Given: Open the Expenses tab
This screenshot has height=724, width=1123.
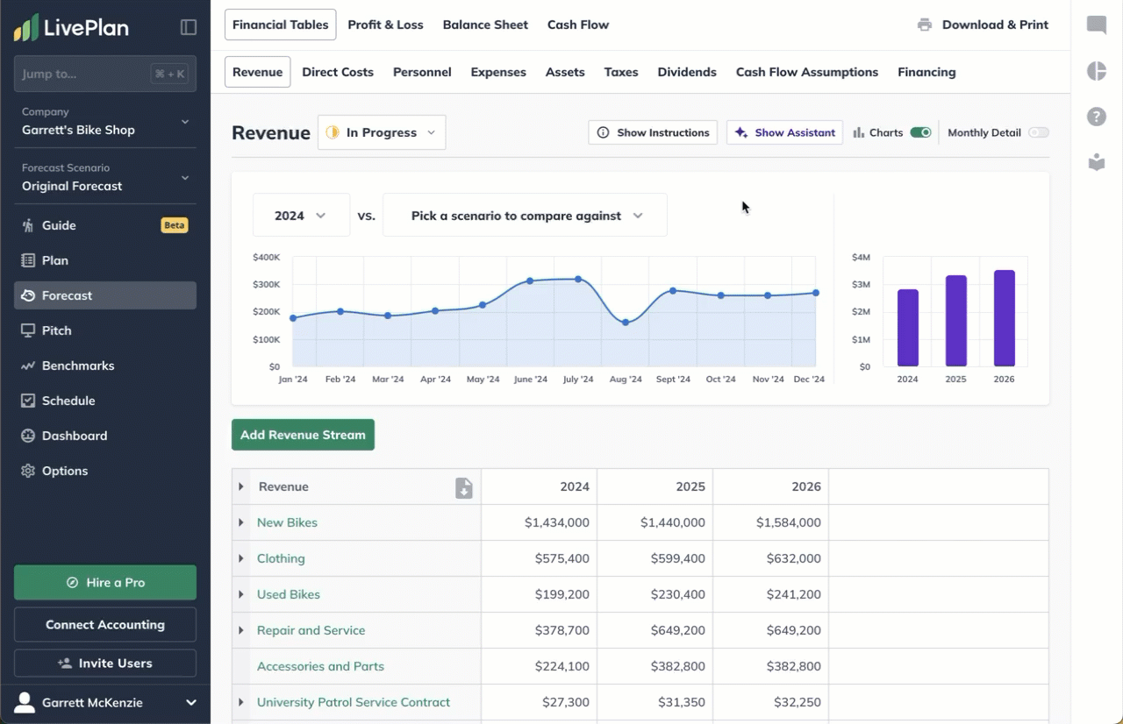Looking at the screenshot, I should pyautogui.click(x=498, y=72).
